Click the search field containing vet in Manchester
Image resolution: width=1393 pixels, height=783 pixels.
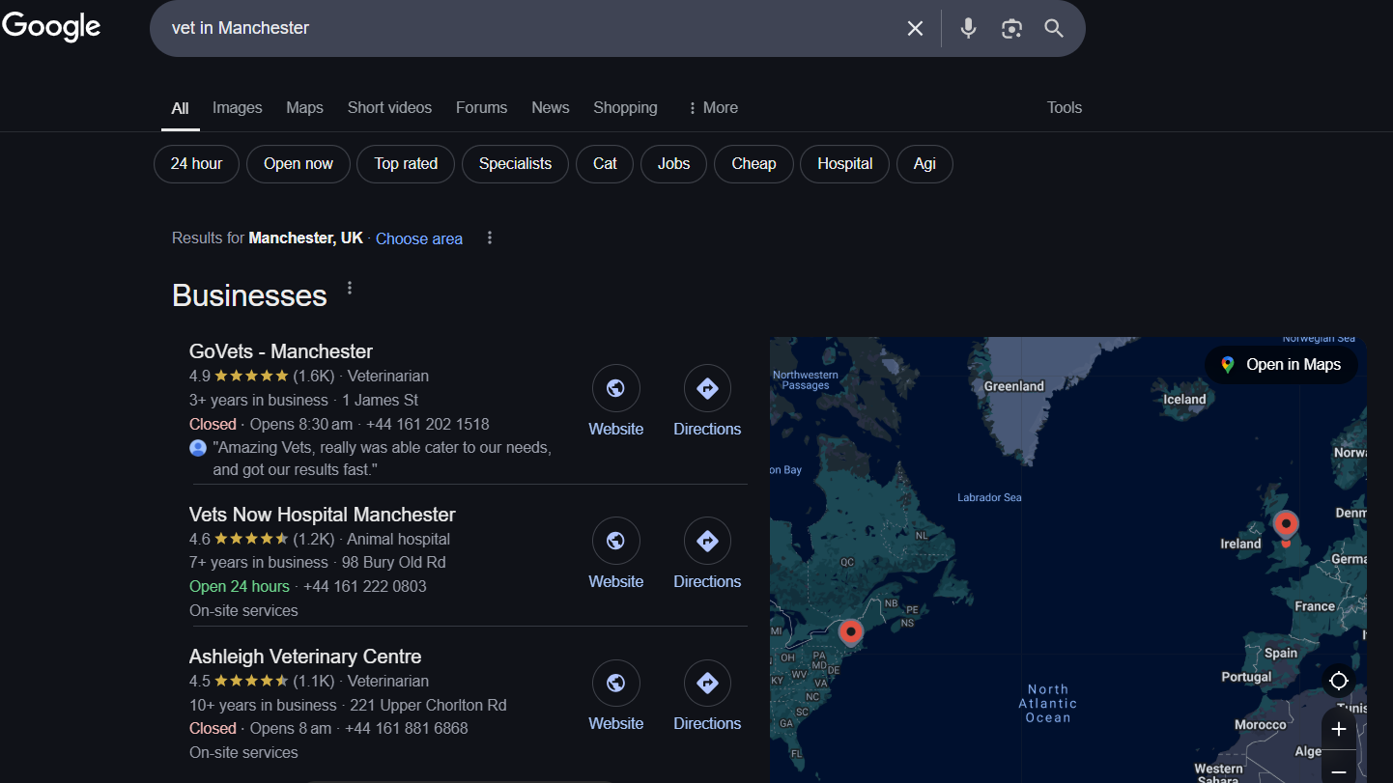(531, 28)
